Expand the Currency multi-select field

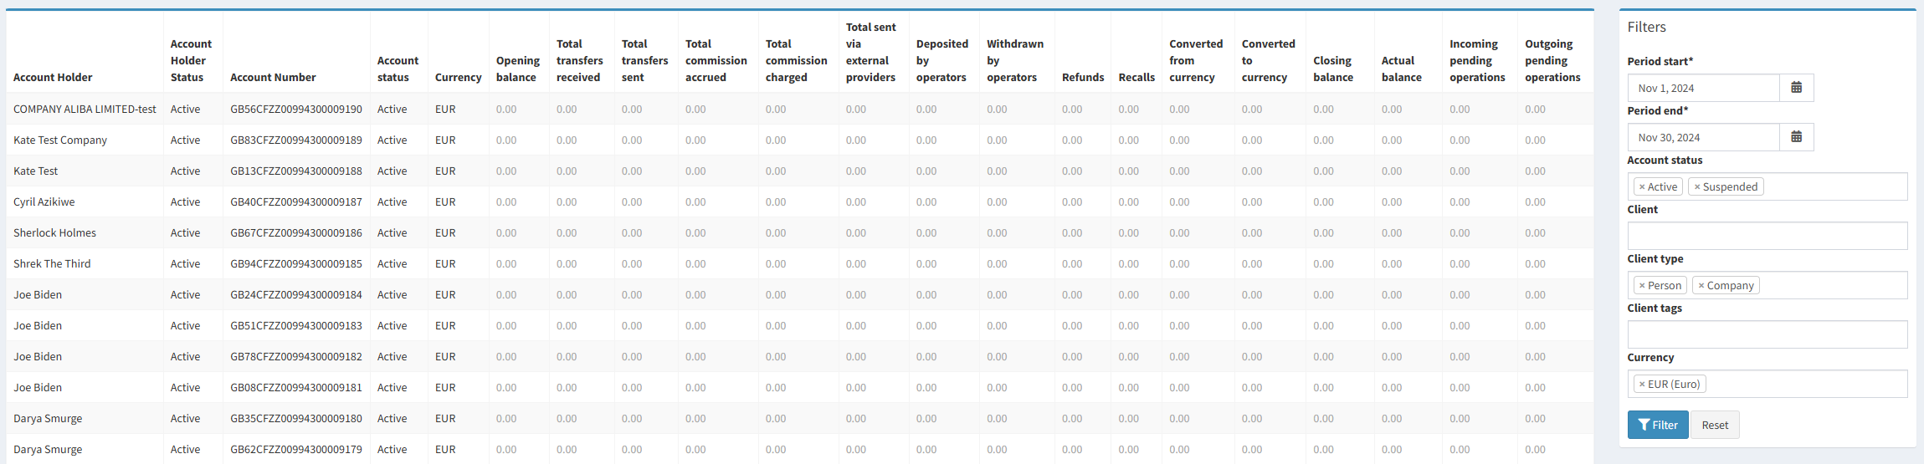pyautogui.click(x=1808, y=385)
